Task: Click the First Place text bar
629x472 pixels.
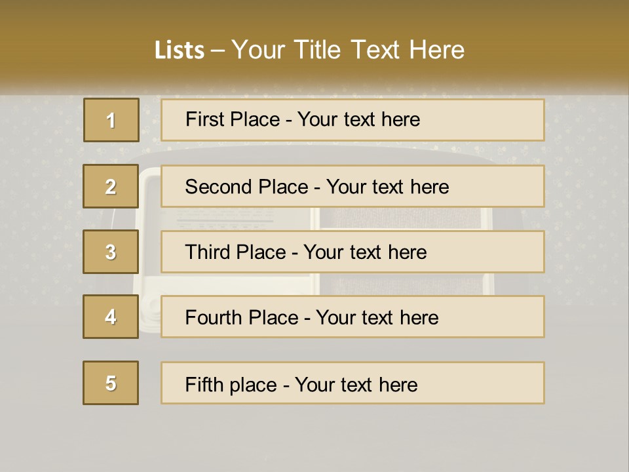Action: coord(353,120)
